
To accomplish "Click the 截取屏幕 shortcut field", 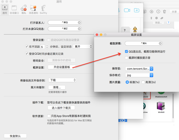I will coord(143,43).
